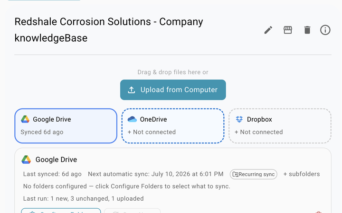342x213 pixels.
Task: Select the Google Drive source card
Action: coord(66,126)
